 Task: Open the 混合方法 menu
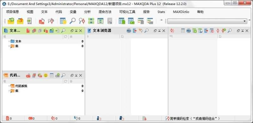tap(105, 12)
